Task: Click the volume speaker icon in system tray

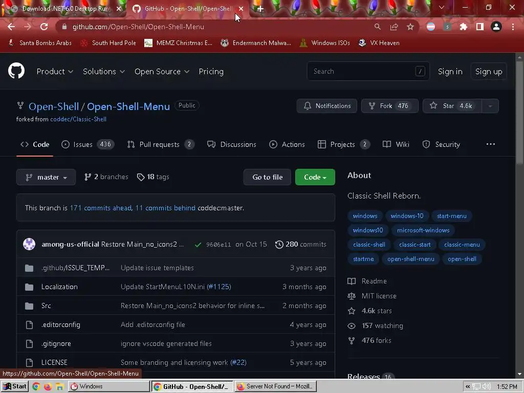Action: coord(486,387)
